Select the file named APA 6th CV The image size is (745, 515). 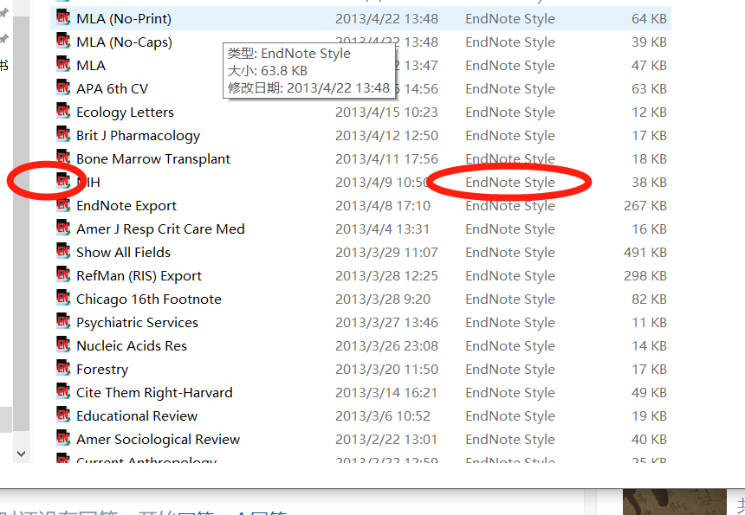coord(112,89)
